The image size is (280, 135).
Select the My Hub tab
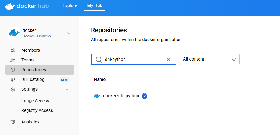[94, 6]
